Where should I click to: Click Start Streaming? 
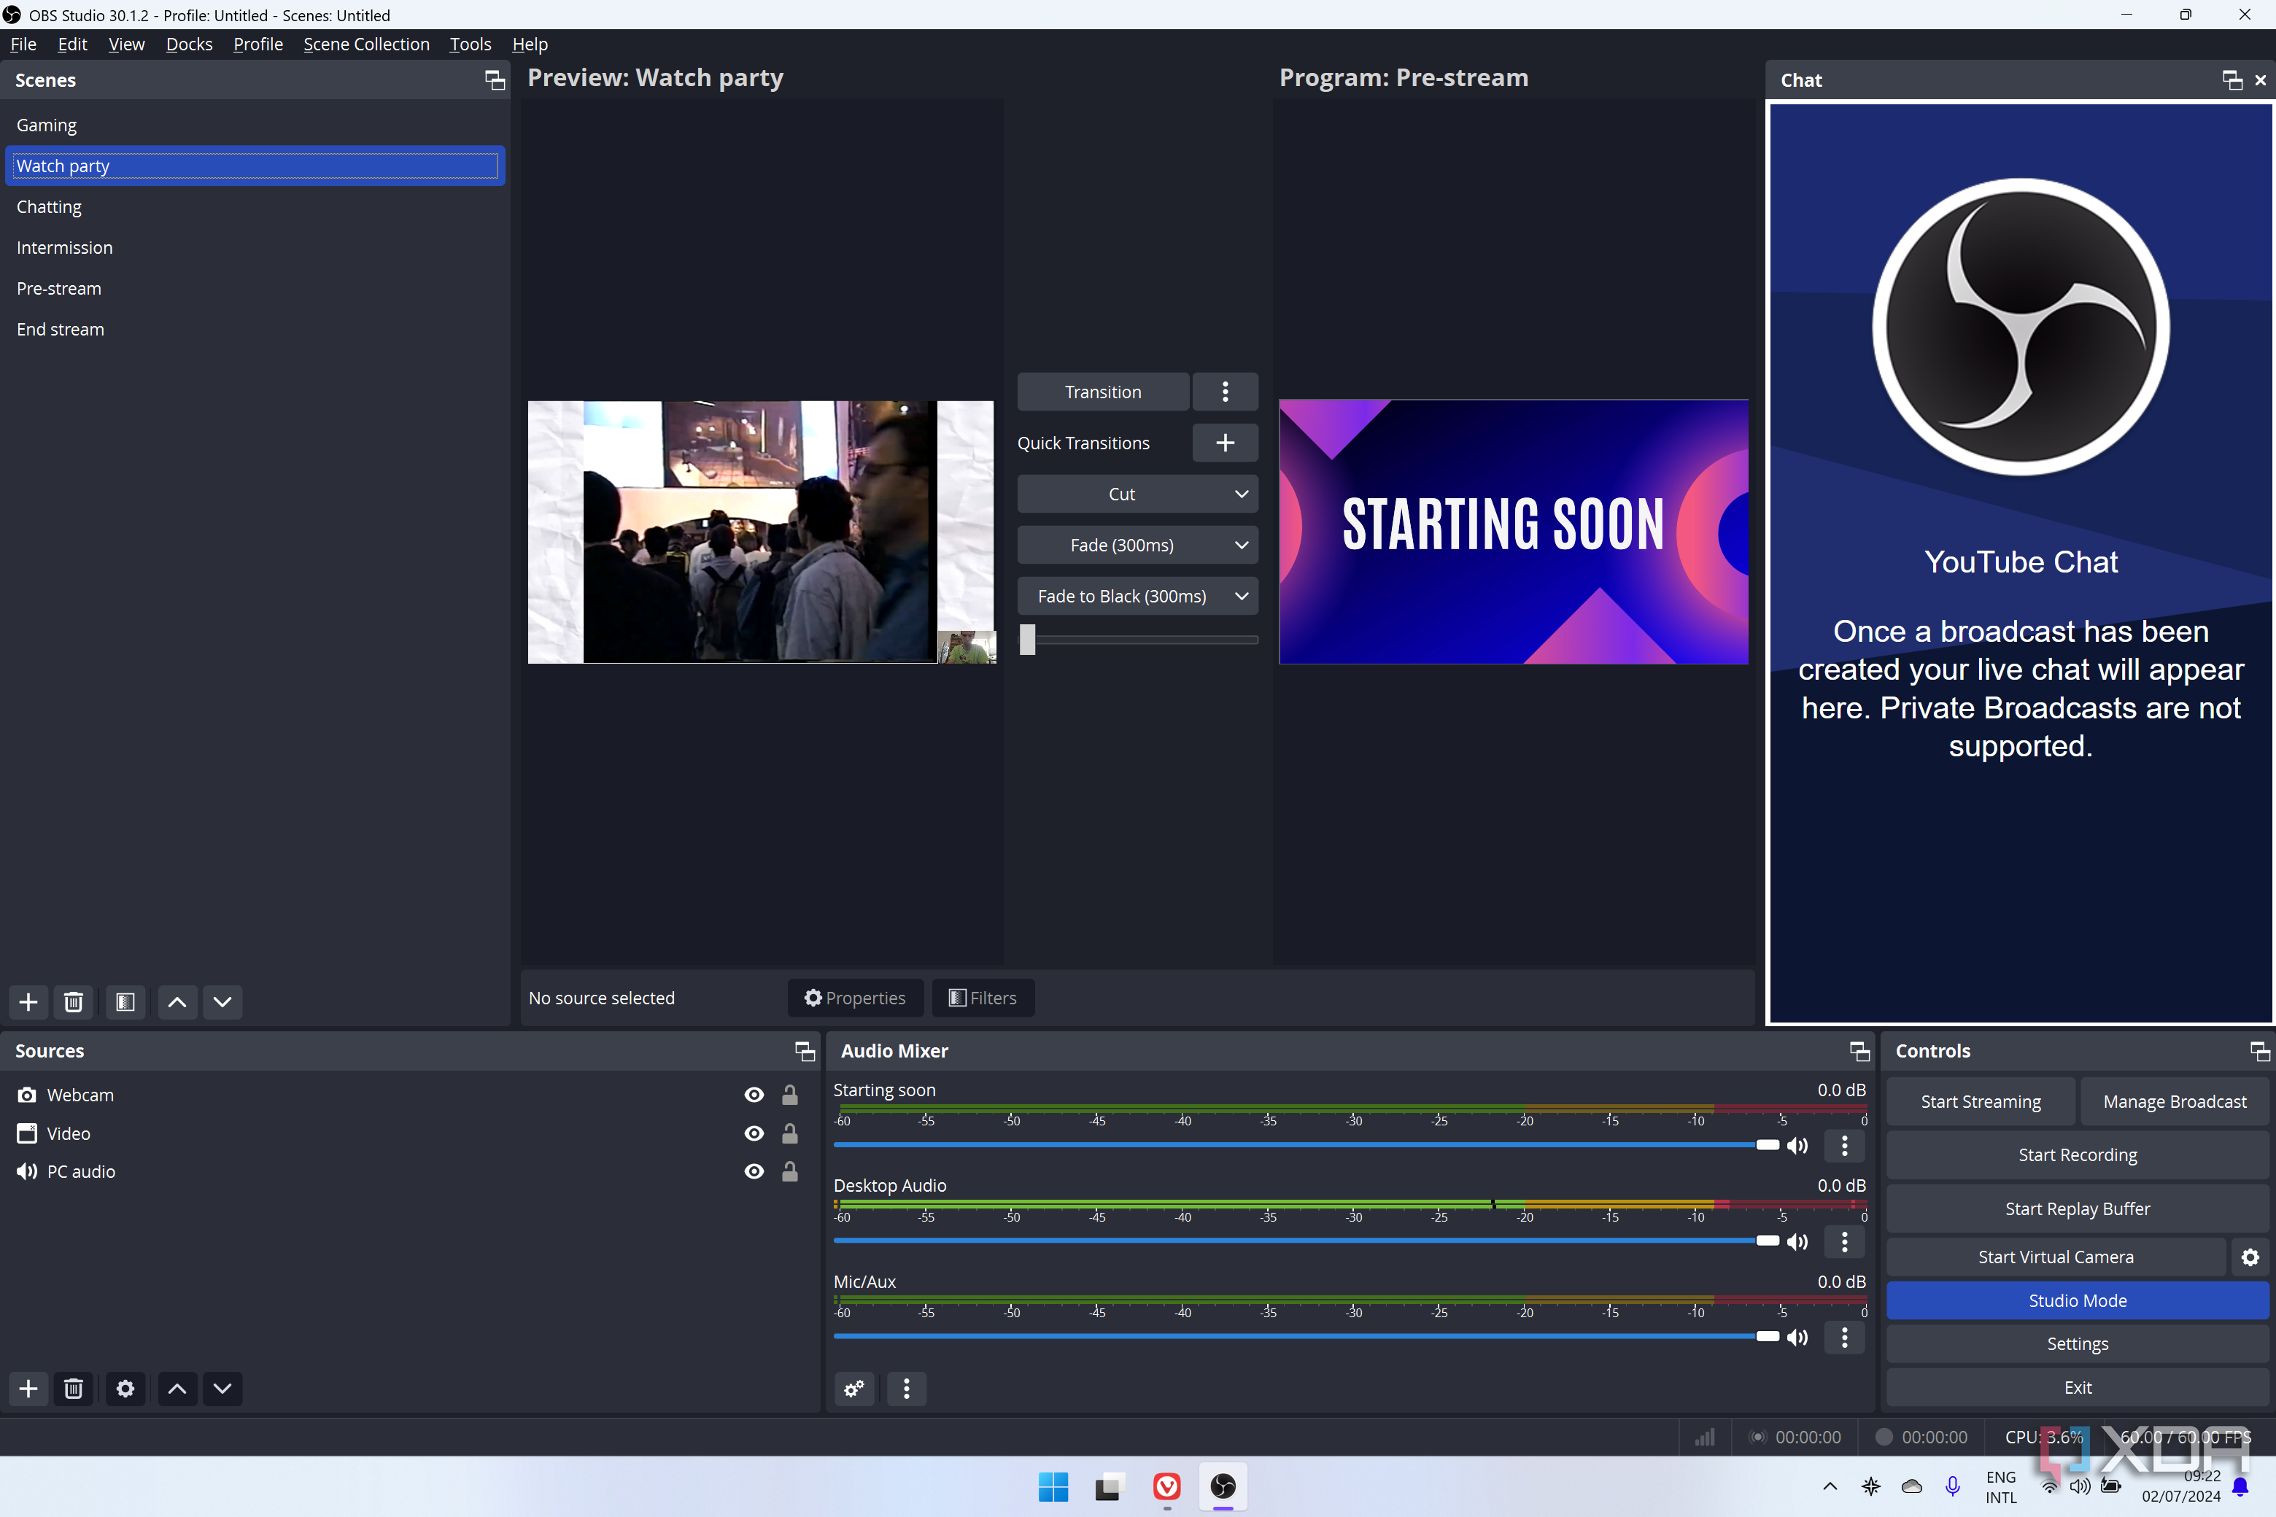tap(1981, 1101)
